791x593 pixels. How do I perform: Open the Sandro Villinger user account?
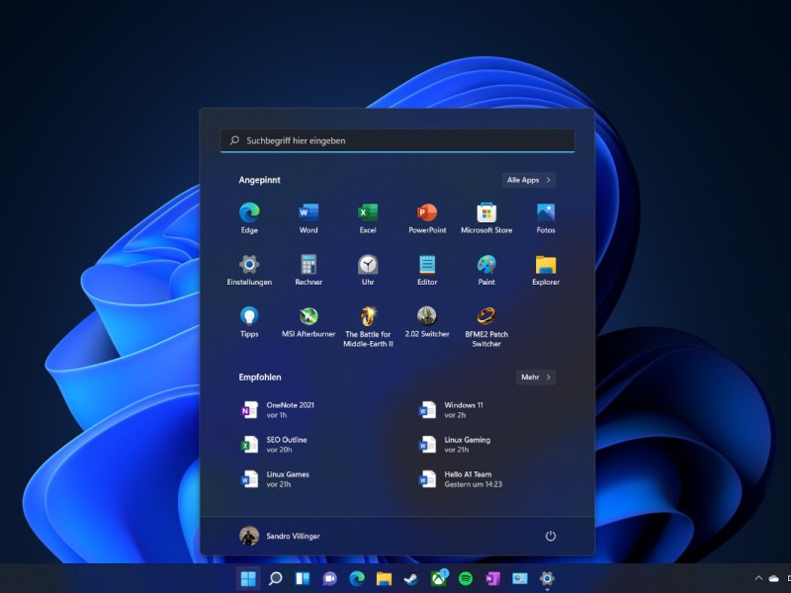280,536
